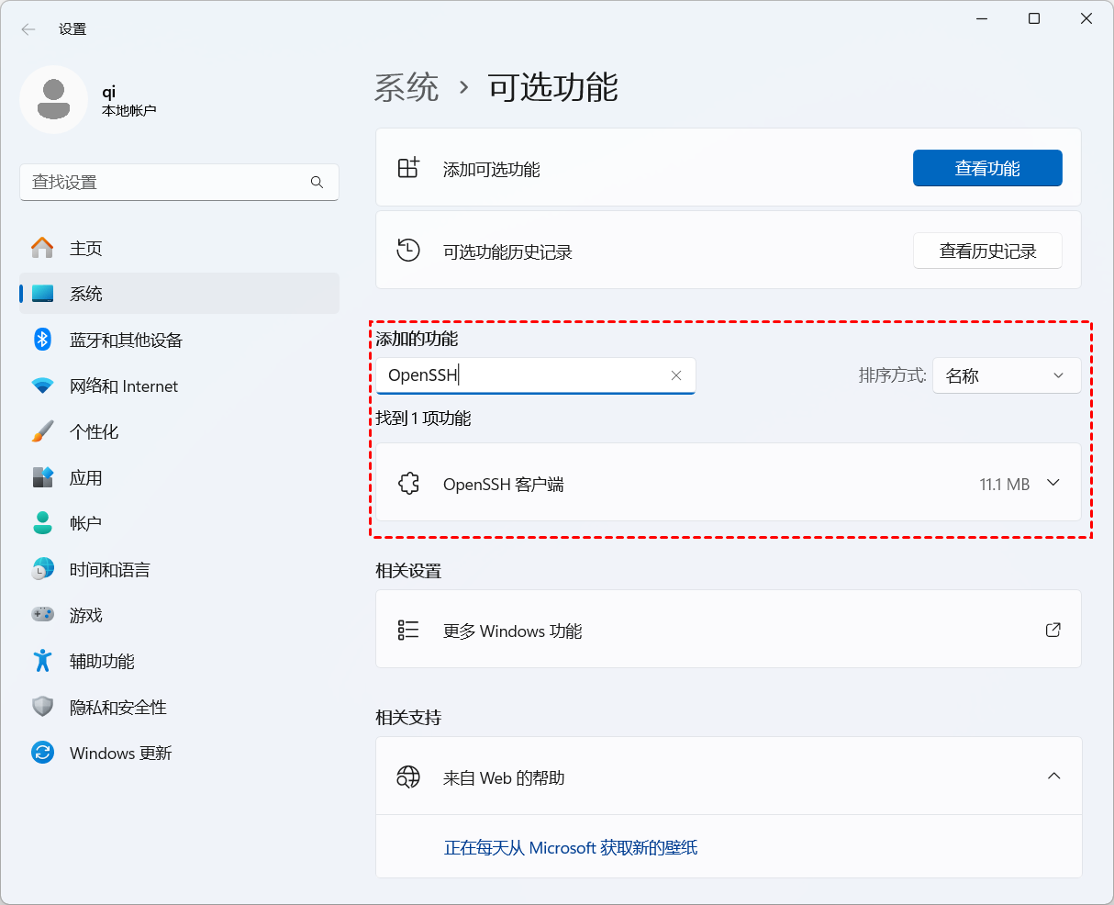The image size is (1114, 905).
Task: Open the sort by 名称 dropdown
Action: coord(1007,375)
